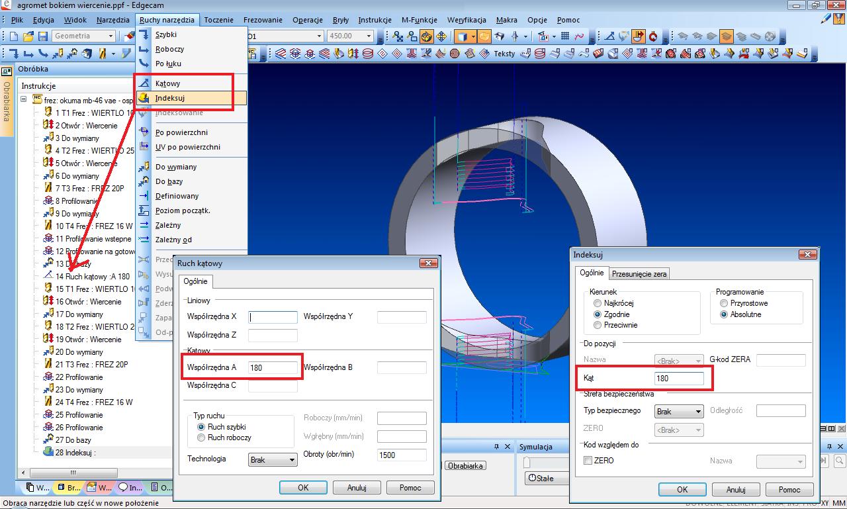847x509 pixels.
Task: Click the four-arrow pan view icon
Action: click(x=441, y=36)
